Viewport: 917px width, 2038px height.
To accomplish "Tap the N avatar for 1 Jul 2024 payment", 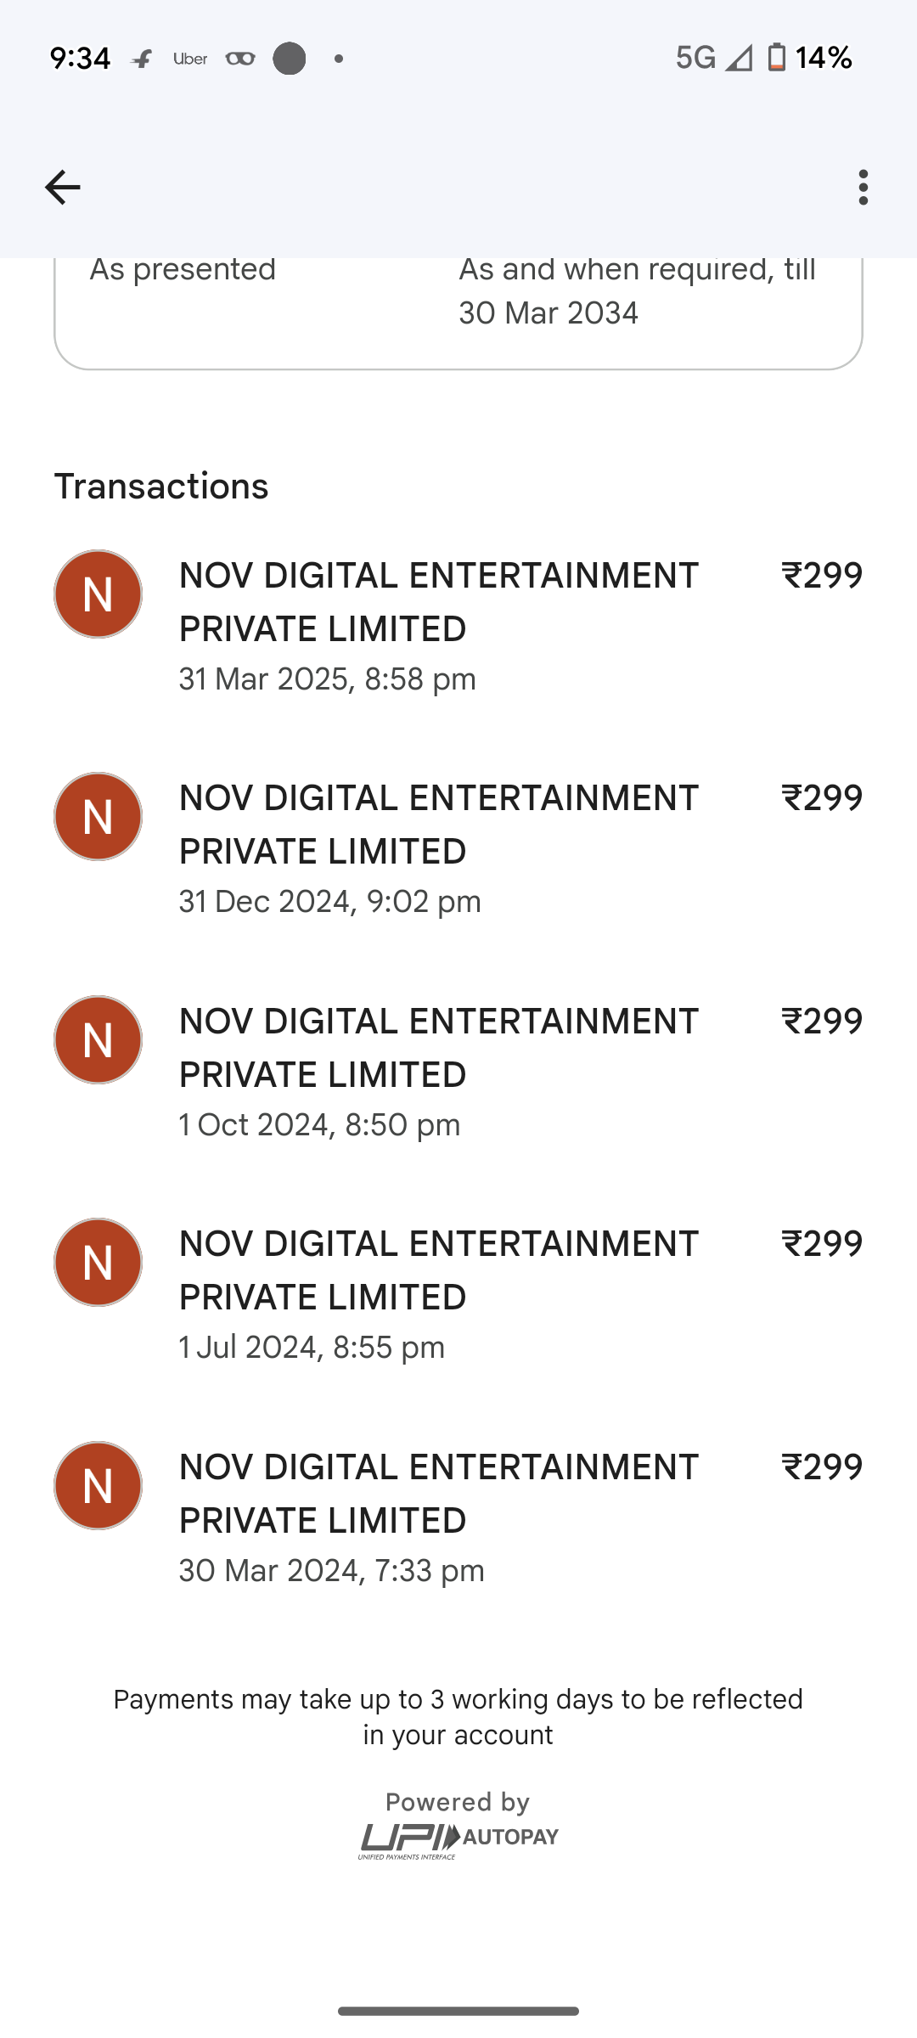I will (98, 1263).
